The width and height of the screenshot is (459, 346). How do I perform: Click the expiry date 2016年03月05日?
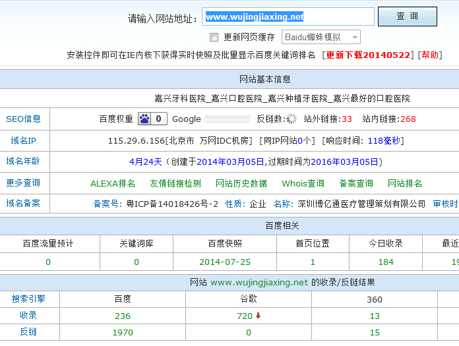click(344, 161)
